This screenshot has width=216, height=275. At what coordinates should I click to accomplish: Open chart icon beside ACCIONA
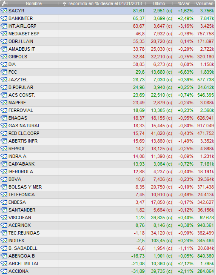pos(4,271)
